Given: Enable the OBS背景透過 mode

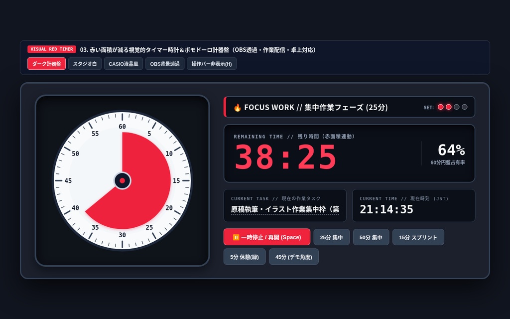Looking at the screenshot, I should pos(165,64).
